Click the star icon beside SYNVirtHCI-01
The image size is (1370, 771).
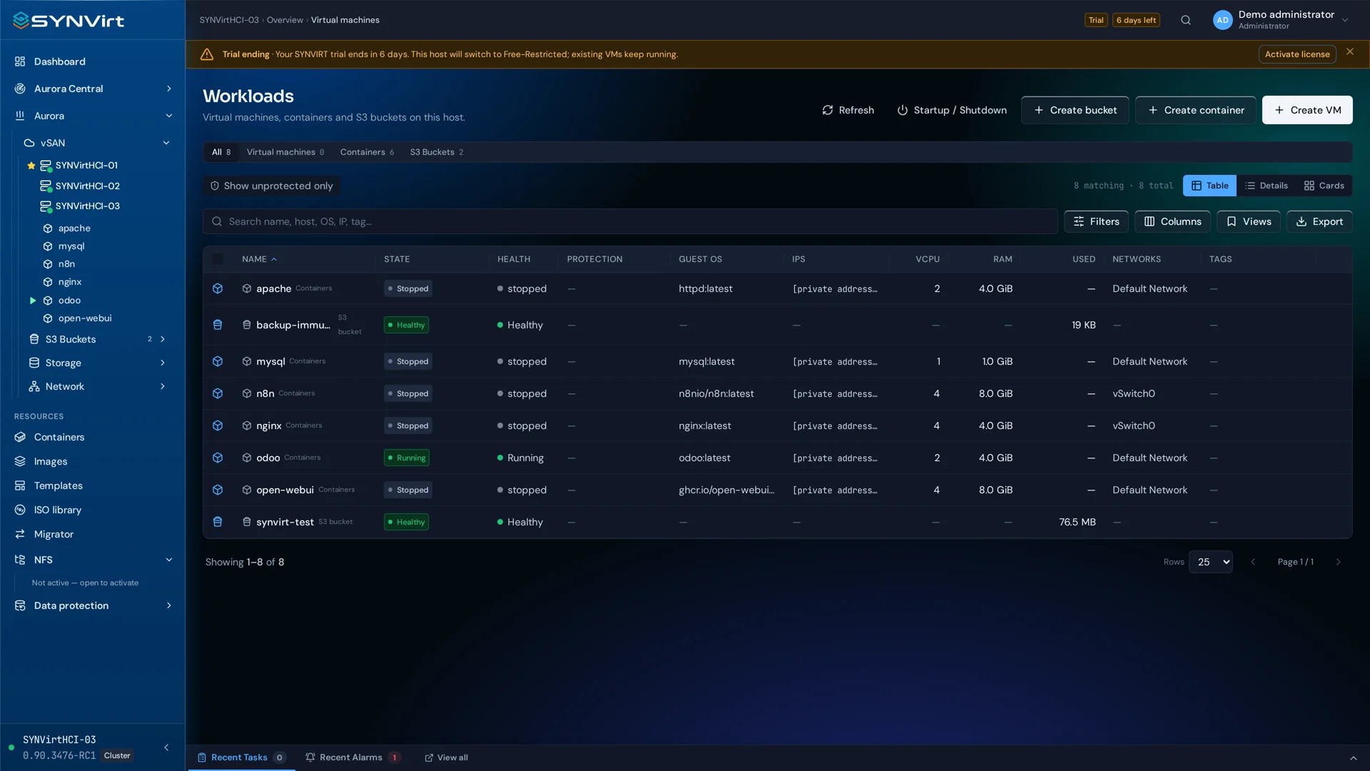(31, 166)
